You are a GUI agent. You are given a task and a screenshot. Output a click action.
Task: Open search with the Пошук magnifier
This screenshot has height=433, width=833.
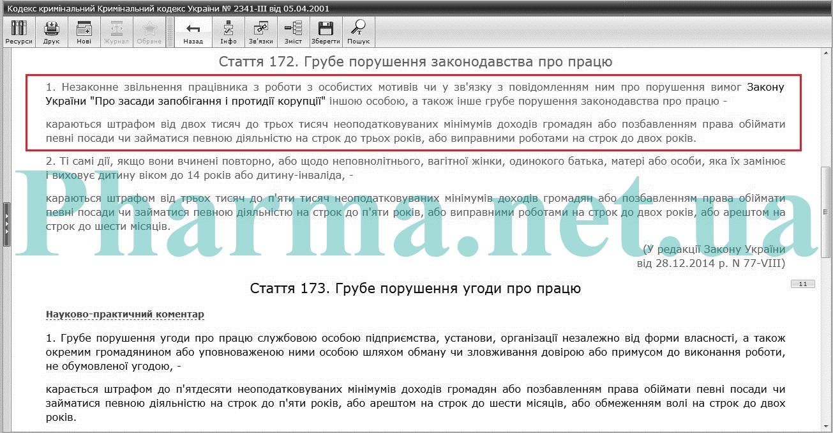click(358, 32)
